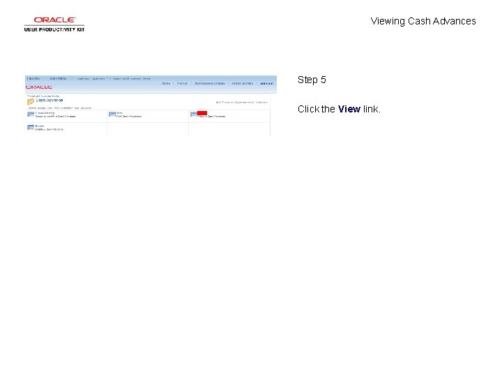Open the Favorites menu

(33, 78)
